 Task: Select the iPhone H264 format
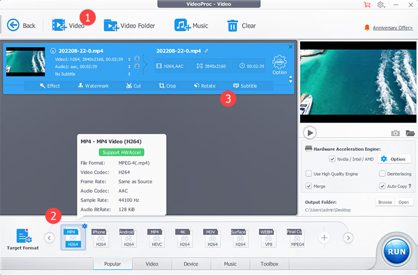(101, 238)
